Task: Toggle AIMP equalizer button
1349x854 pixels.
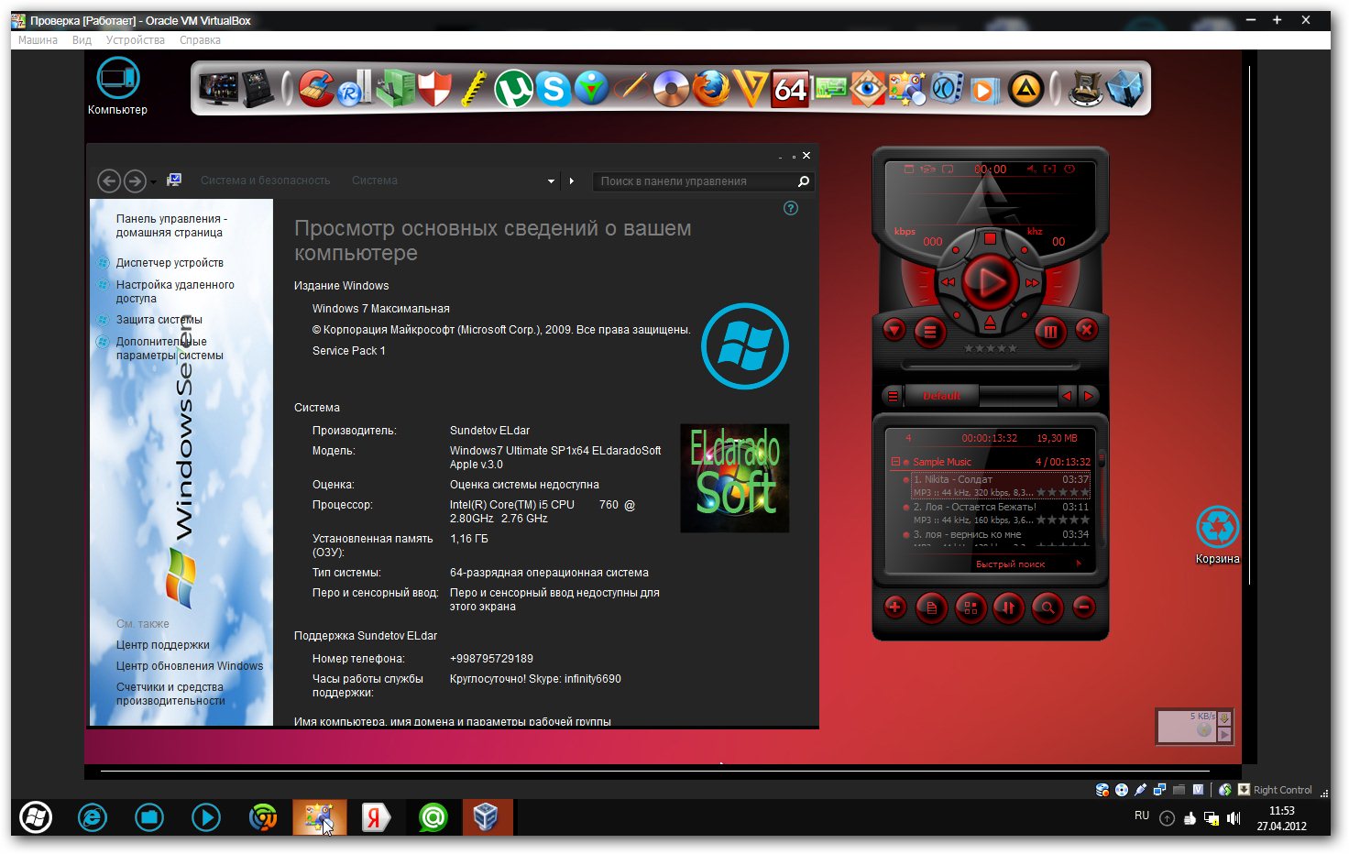Action: pyautogui.click(x=1050, y=332)
